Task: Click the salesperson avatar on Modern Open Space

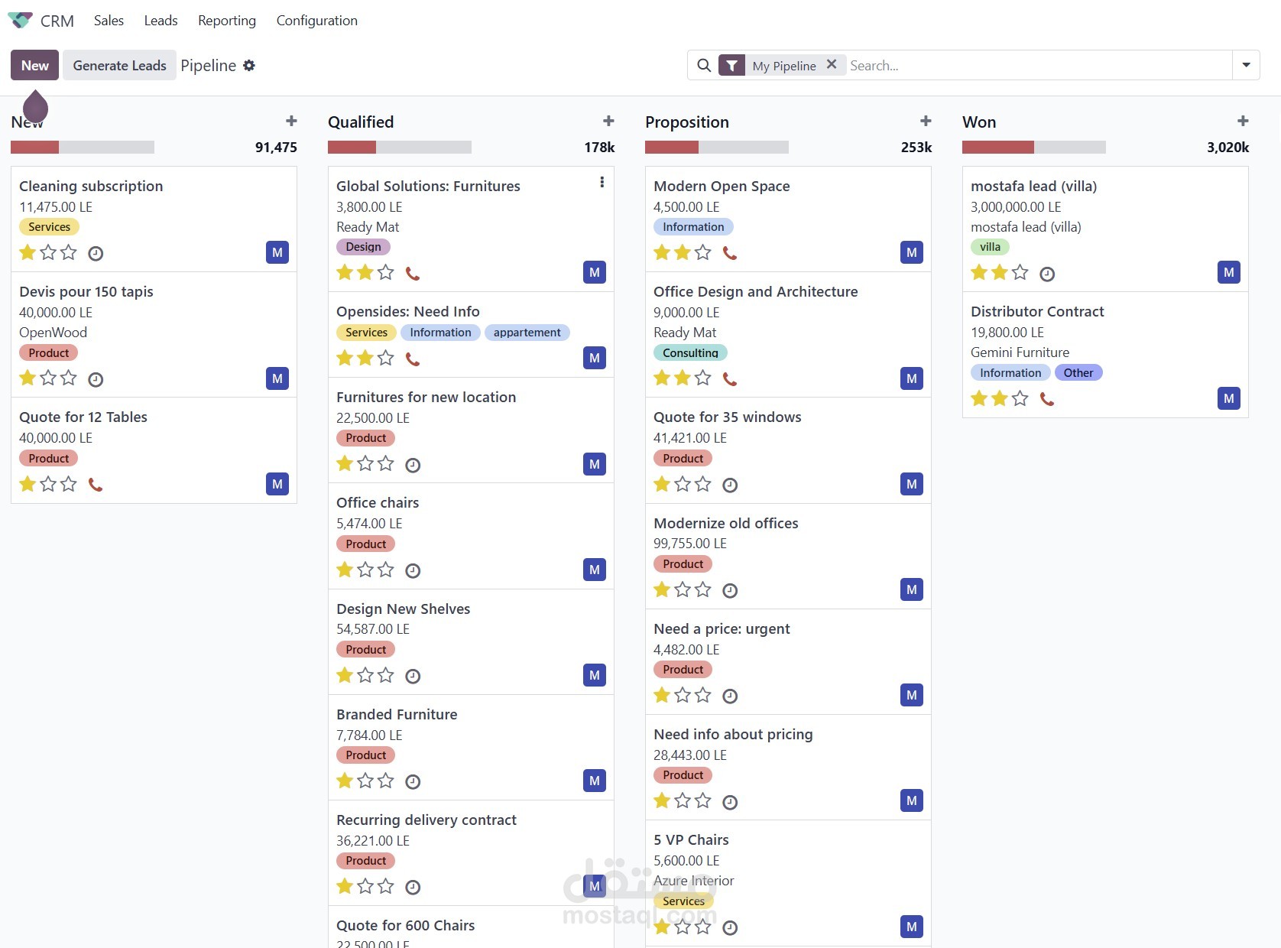Action: click(911, 252)
